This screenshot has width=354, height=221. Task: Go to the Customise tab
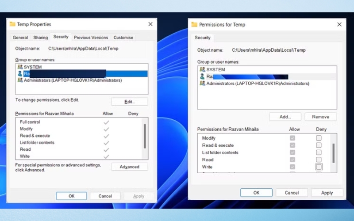click(123, 38)
